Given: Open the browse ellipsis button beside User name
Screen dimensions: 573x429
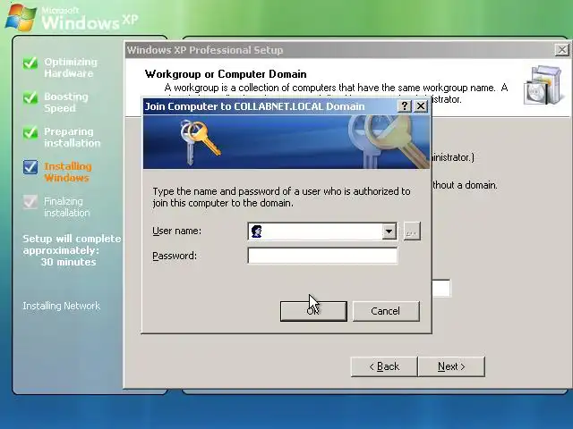Looking at the screenshot, I should click(x=412, y=231).
